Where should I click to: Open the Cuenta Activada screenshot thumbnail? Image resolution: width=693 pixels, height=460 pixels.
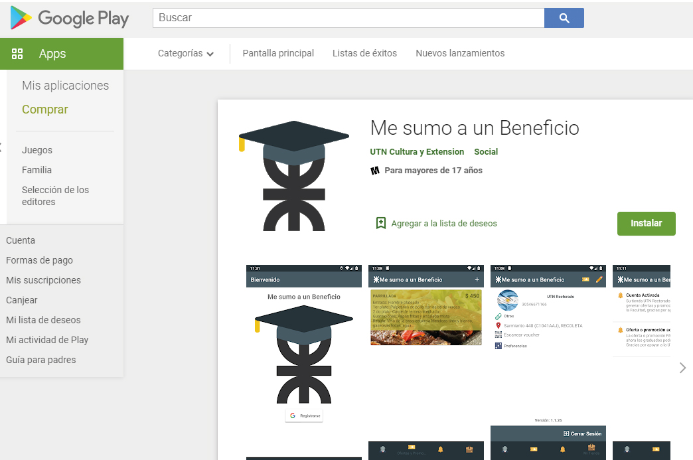641,362
